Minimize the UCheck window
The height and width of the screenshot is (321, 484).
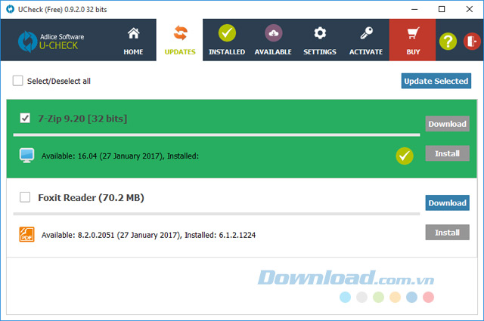(414, 9)
